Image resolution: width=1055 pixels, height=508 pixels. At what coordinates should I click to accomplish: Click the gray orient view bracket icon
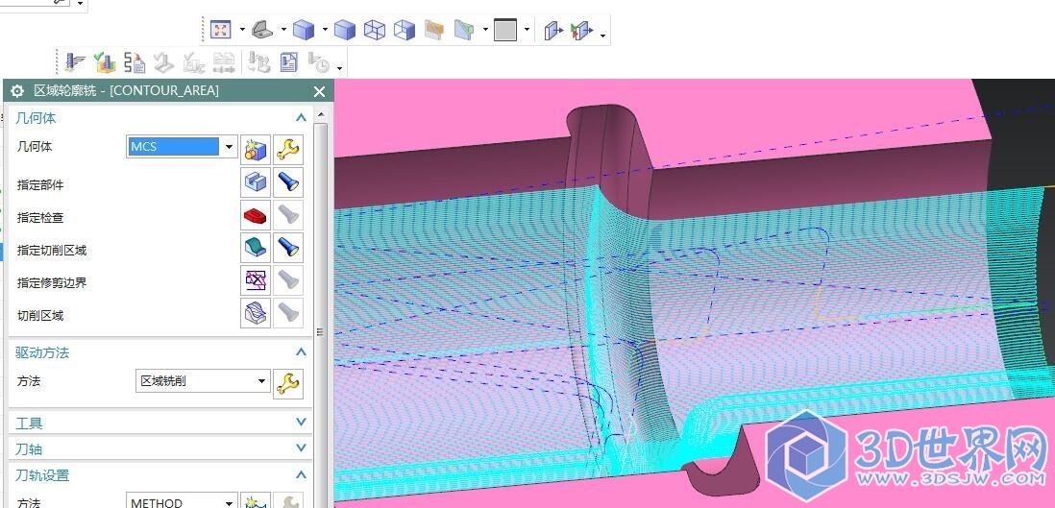click(x=262, y=29)
